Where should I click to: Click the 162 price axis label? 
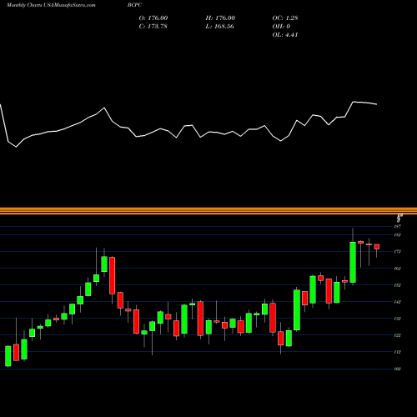click(398, 269)
